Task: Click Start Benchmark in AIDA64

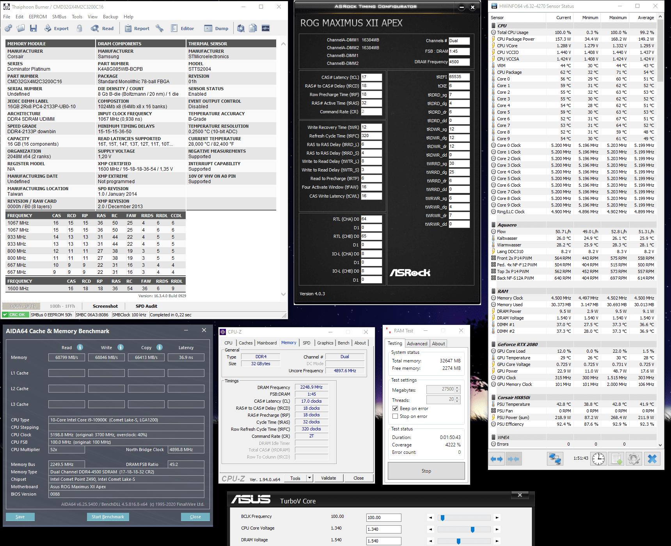Action: (108, 517)
